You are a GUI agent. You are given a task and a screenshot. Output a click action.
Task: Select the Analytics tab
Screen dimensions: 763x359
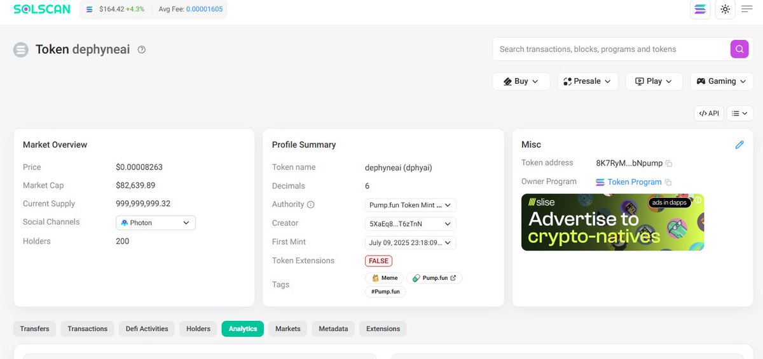(x=243, y=329)
